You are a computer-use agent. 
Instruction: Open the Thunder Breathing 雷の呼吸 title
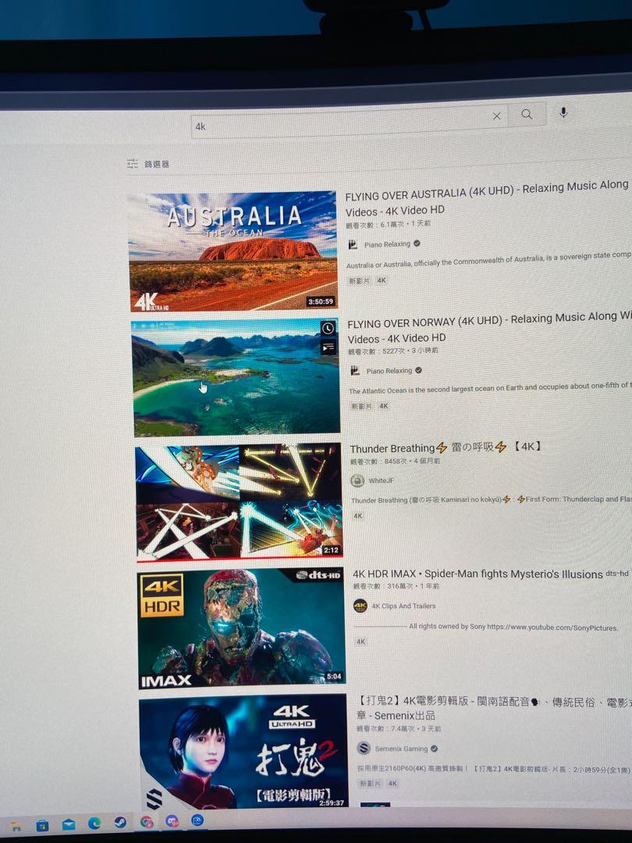446,447
